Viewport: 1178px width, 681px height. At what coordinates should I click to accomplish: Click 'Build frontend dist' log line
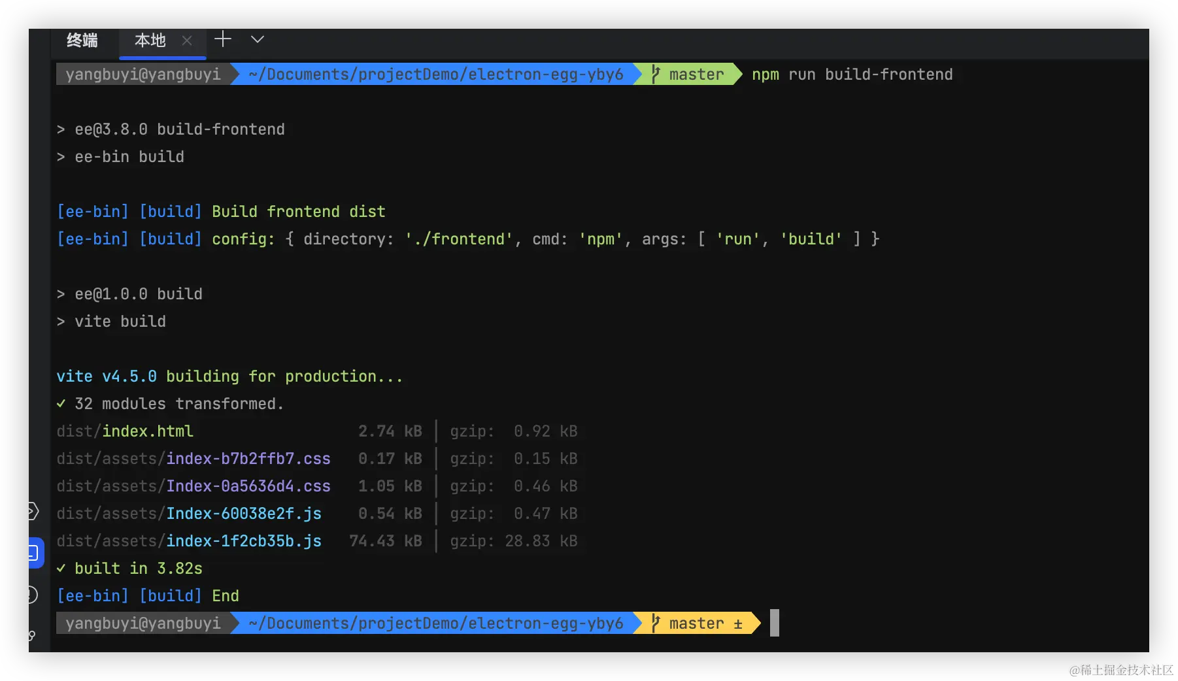tap(221, 212)
